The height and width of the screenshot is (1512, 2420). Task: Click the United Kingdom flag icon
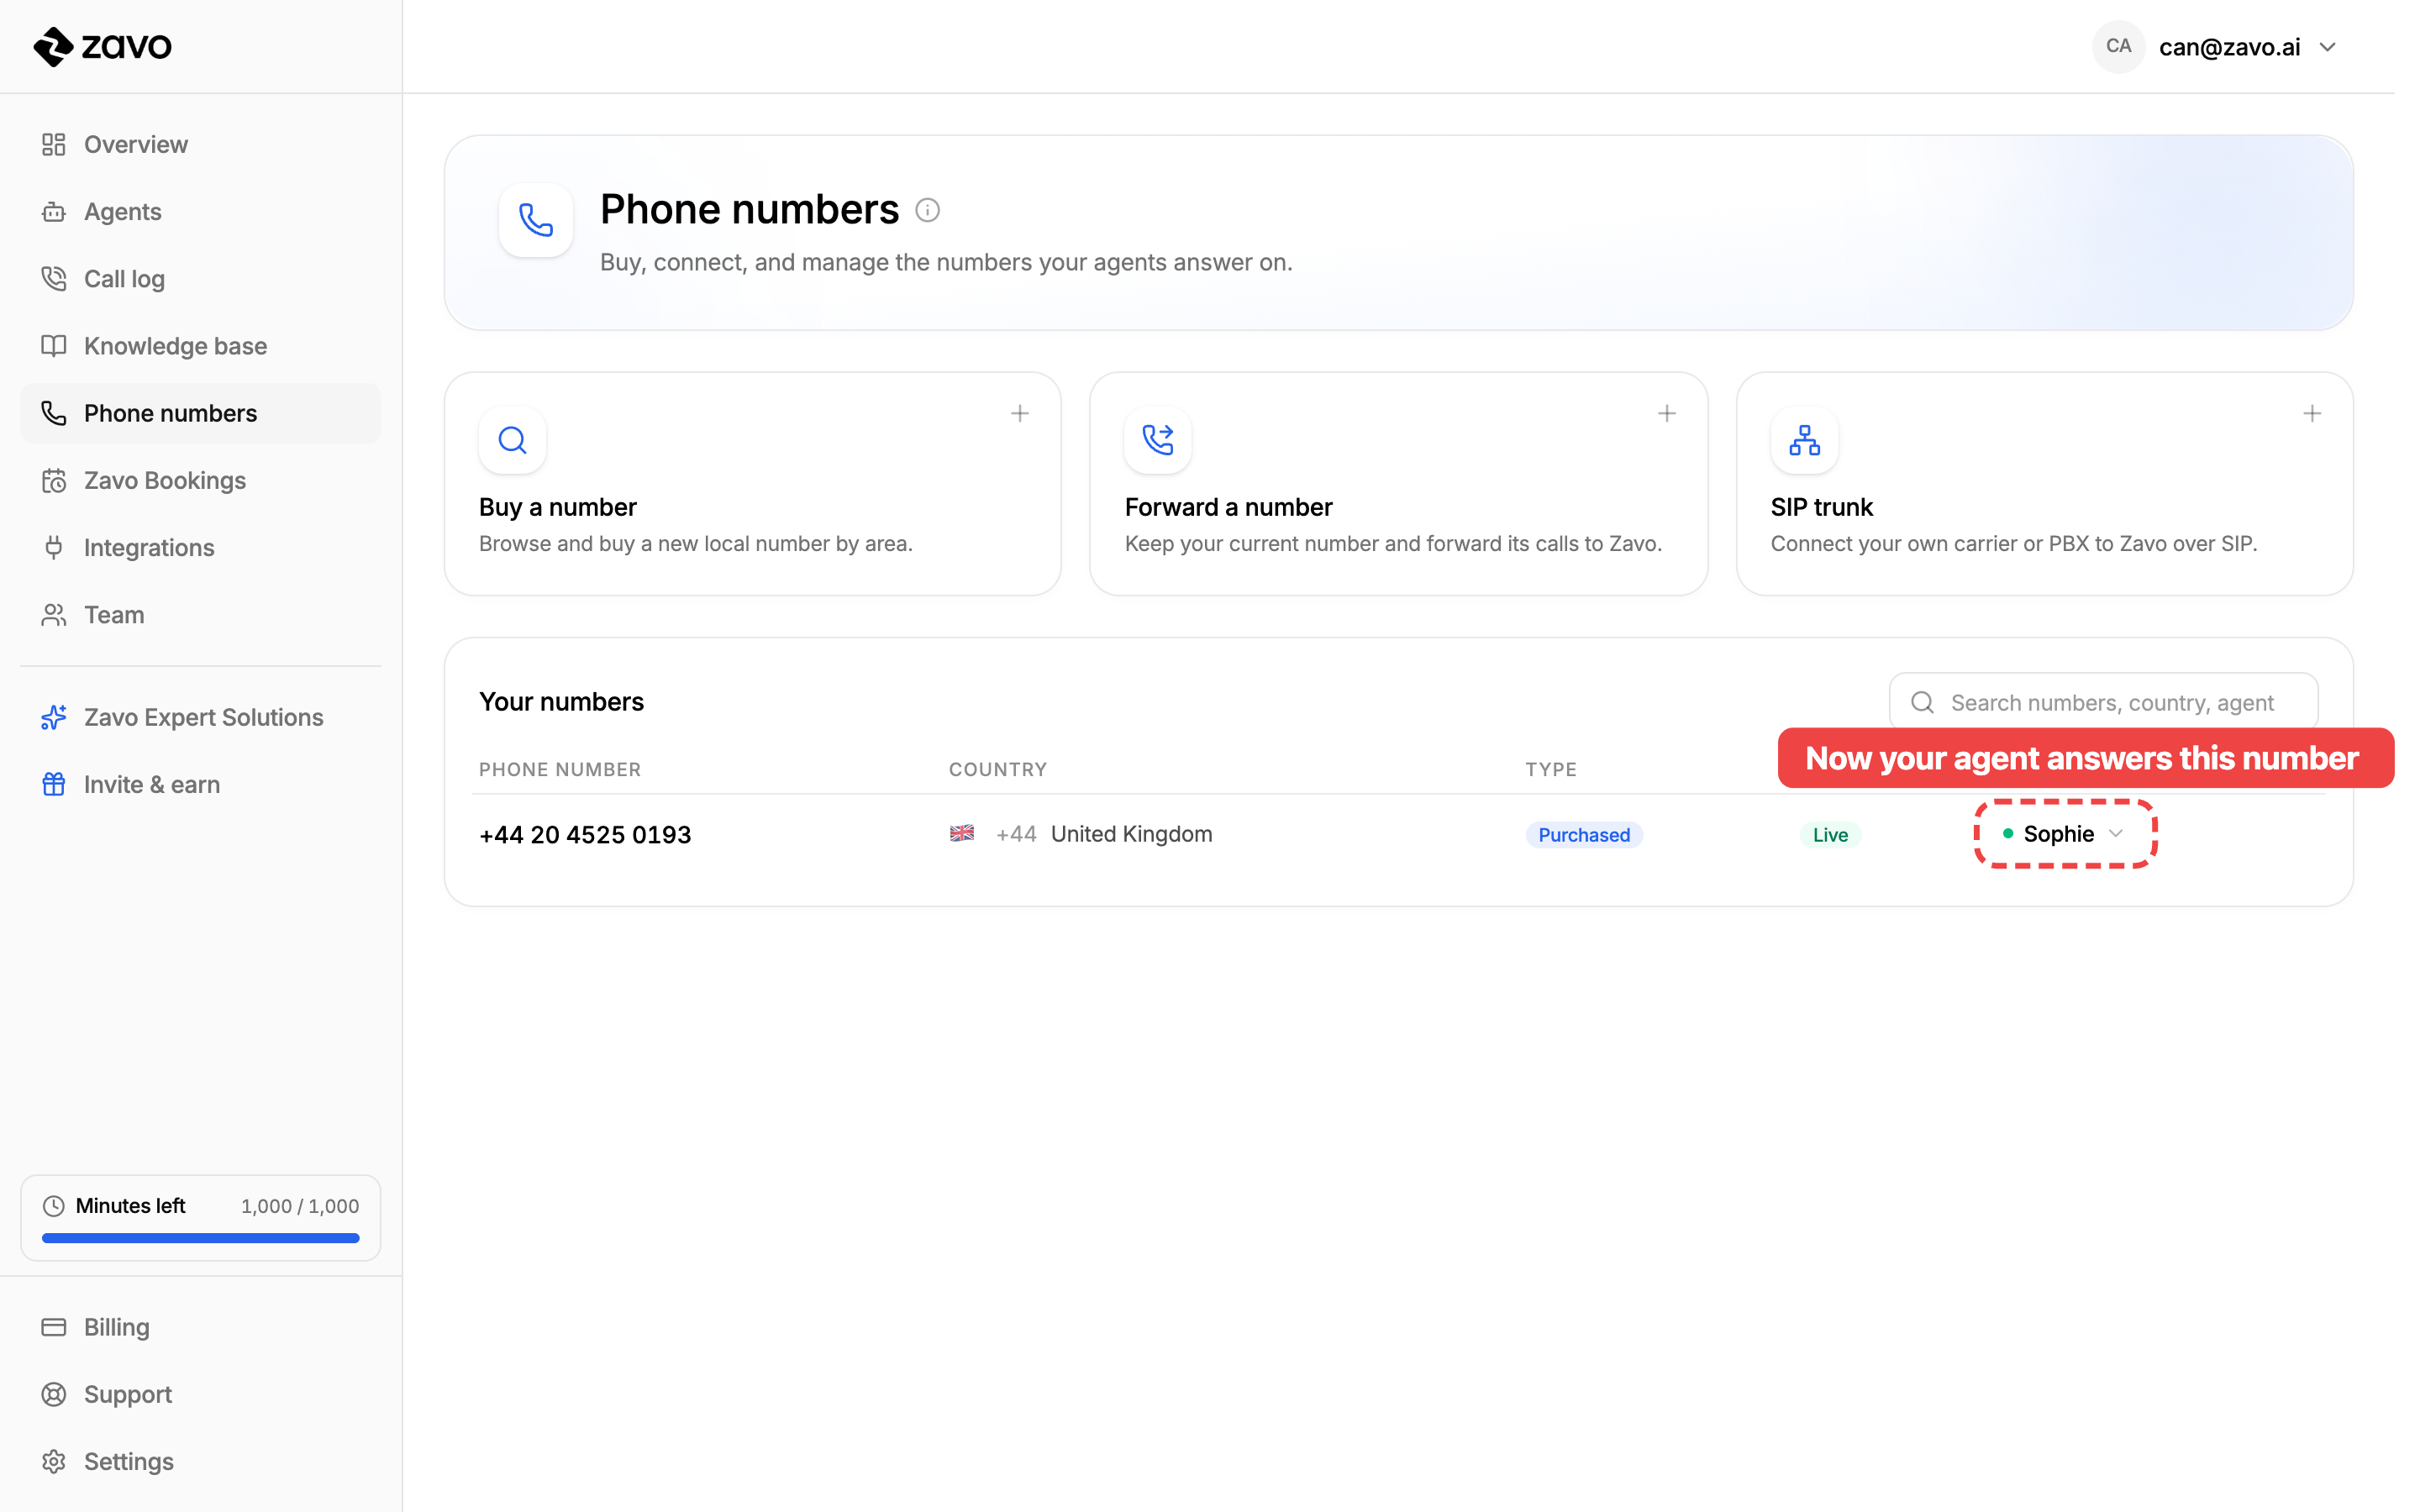pos(962,833)
